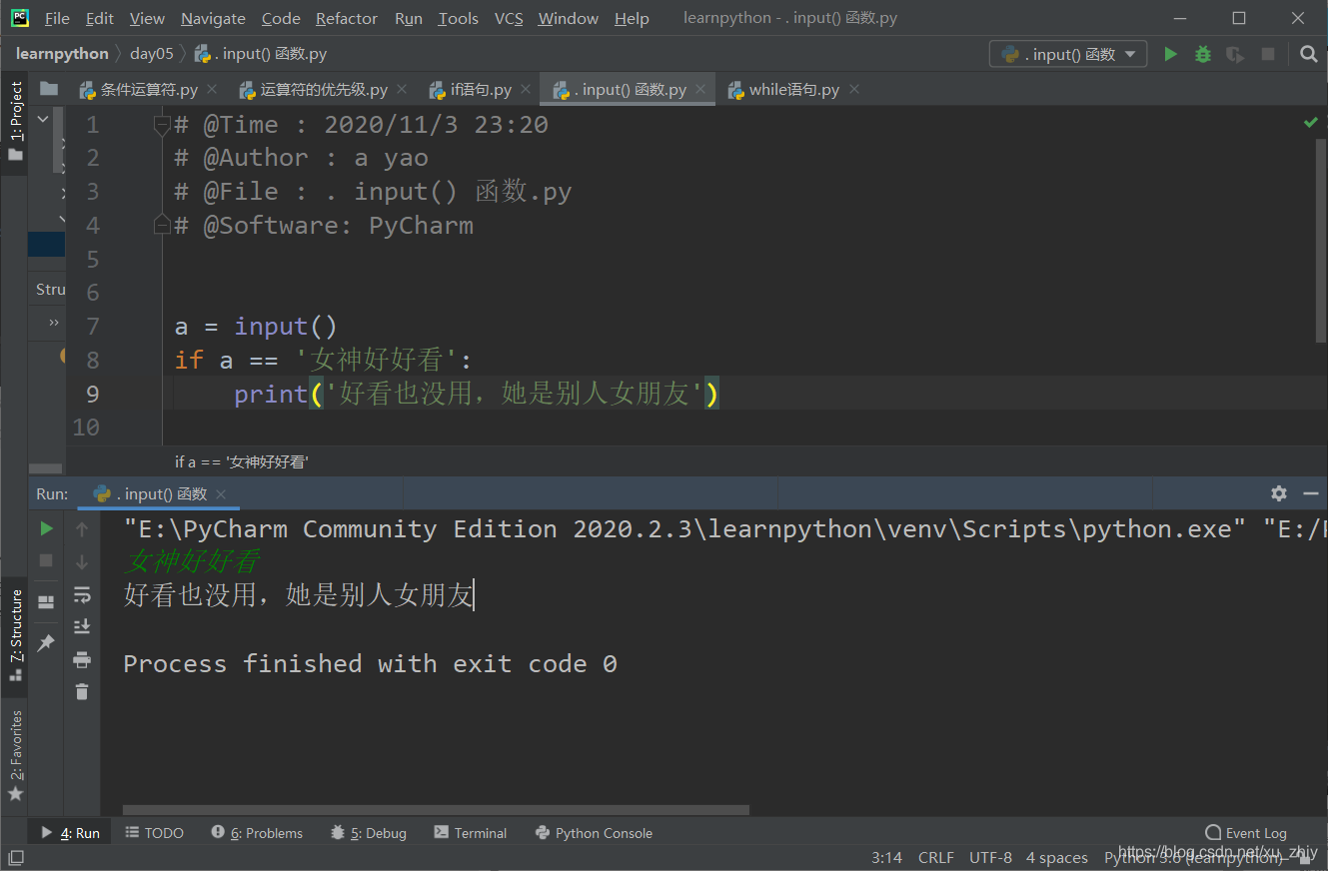Click the fold marker at line 4

tap(162, 226)
